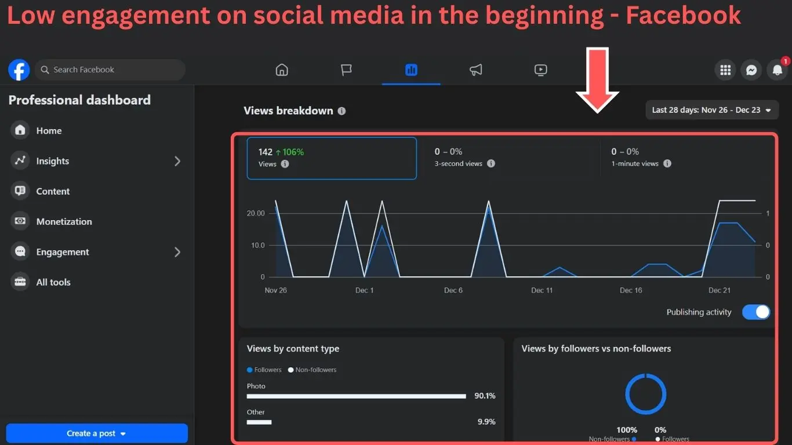Open Monetization in the sidebar
The image size is (792, 445).
click(96, 221)
